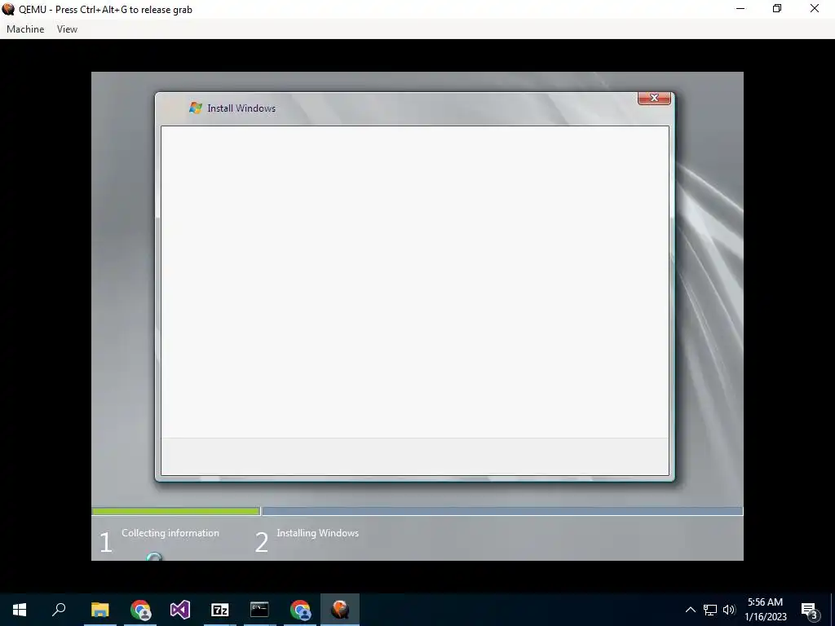Minimize the QEMU window
Screen dimensions: 835x626
coord(740,8)
